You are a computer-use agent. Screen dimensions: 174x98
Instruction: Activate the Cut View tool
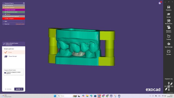click(169, 51)
